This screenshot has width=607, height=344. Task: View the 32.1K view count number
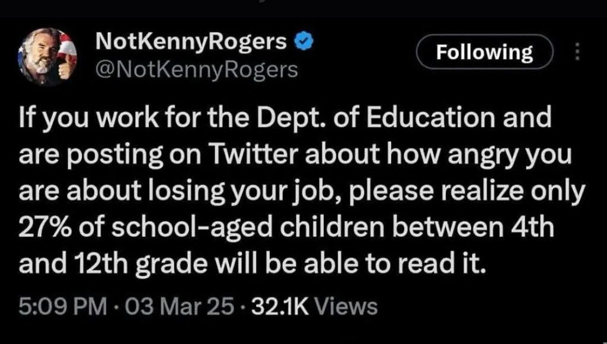click(280, 306)
